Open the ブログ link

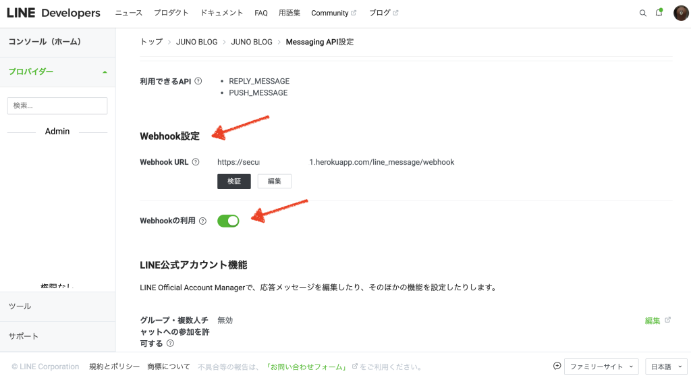click(380, 13)
